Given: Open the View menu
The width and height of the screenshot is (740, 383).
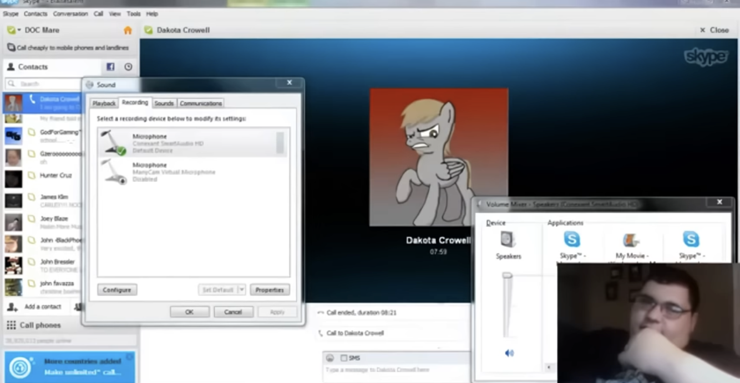Looking at the screenshot, I should point(115,14).
